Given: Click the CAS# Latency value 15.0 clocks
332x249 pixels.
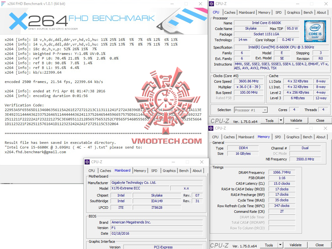Looking at the screenshot, I should coord(282,183).
